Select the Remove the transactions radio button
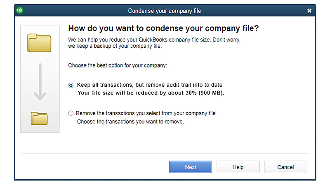 click(71, 113)
